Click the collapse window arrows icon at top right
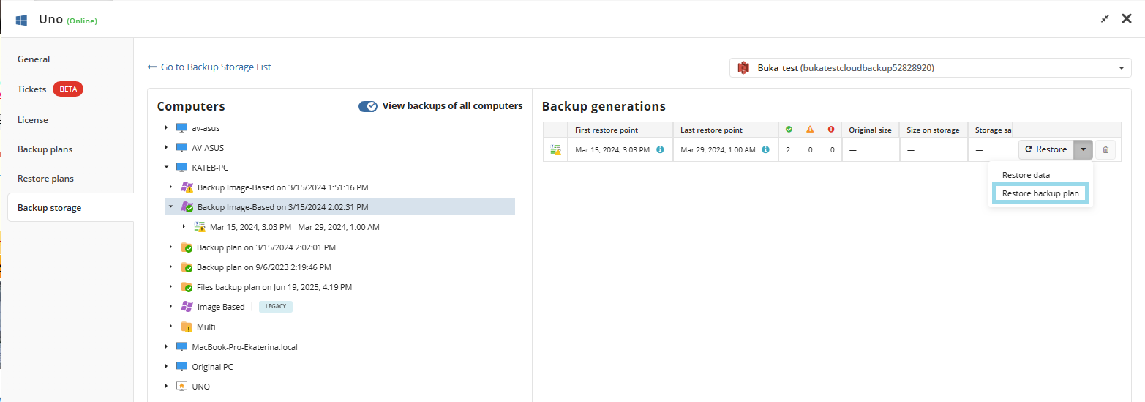The width and height of the screenshot is (1145, 402). 1105,18
